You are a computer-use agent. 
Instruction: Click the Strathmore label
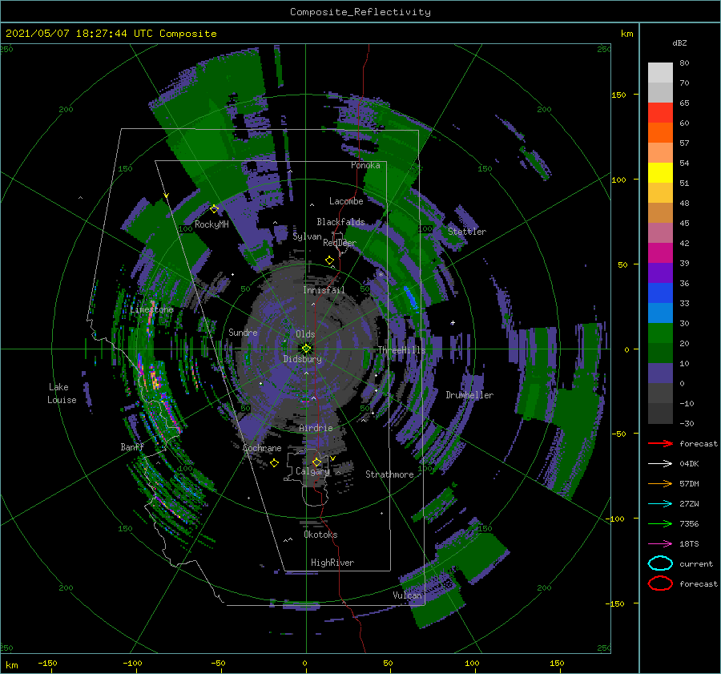389,474
